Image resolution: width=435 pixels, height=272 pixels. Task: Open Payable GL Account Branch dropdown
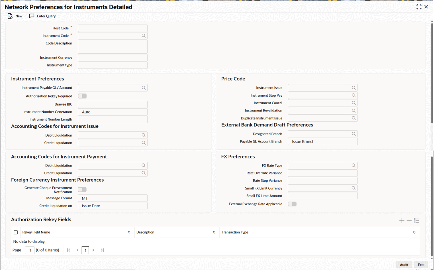click(x=322, y=141)
